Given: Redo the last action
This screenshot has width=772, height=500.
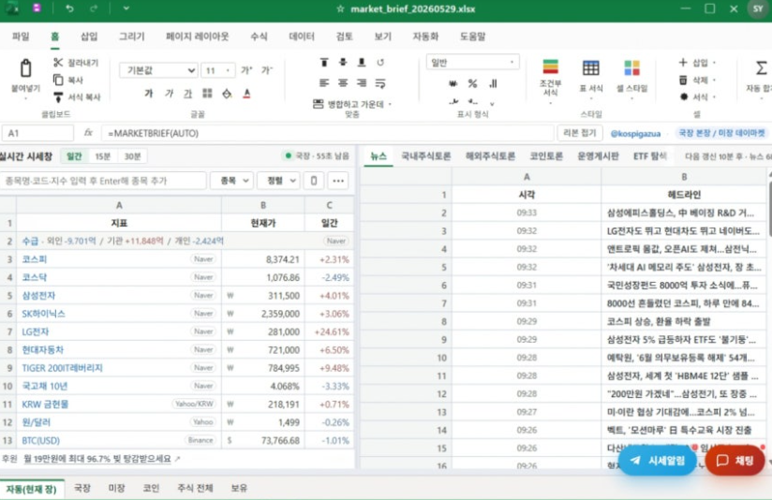Looking at the screenshot, I should pos(94,8).
